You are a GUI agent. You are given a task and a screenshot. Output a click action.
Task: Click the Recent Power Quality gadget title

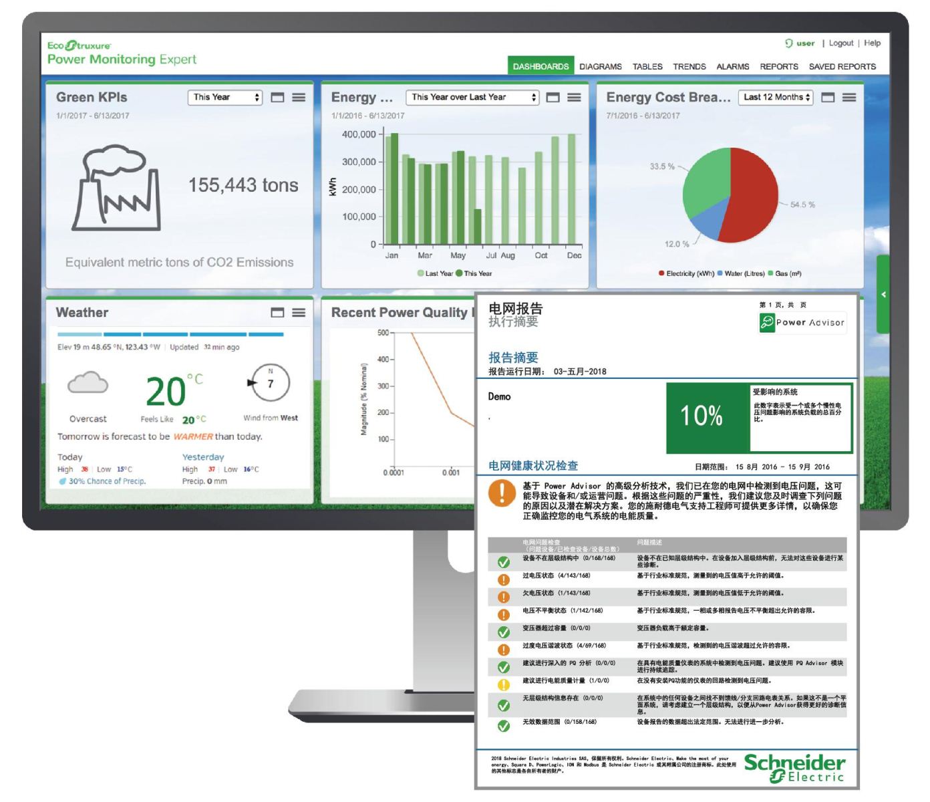402,312
